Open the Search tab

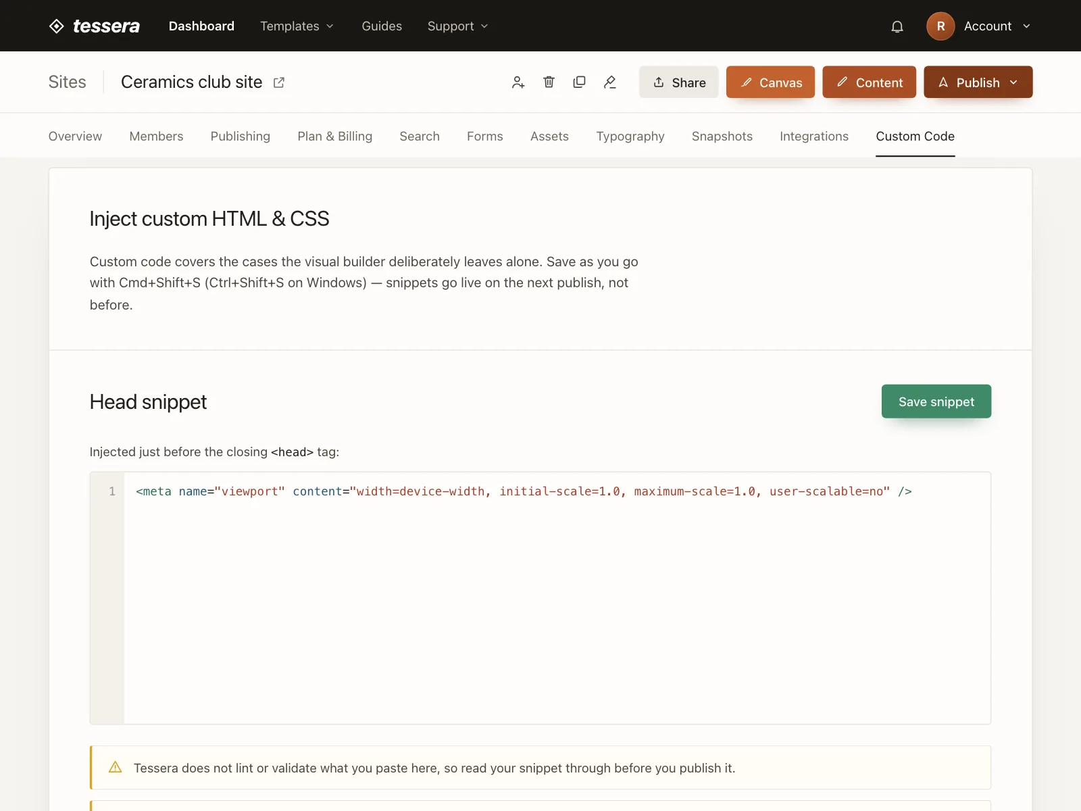pos(420,137)
